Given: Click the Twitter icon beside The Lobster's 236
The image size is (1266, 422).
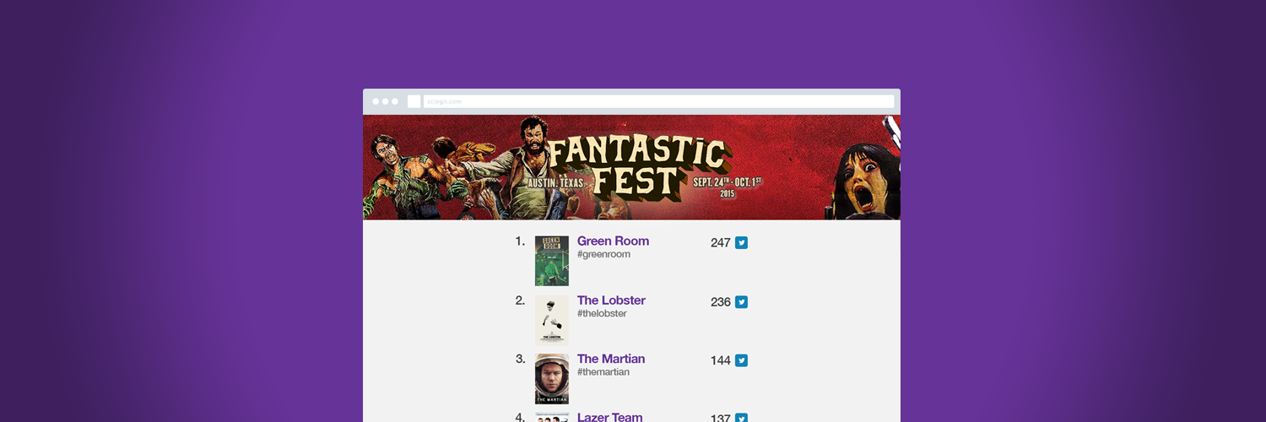Looking at the screenshot, I should pyautogui.click(x=741, y=302).
